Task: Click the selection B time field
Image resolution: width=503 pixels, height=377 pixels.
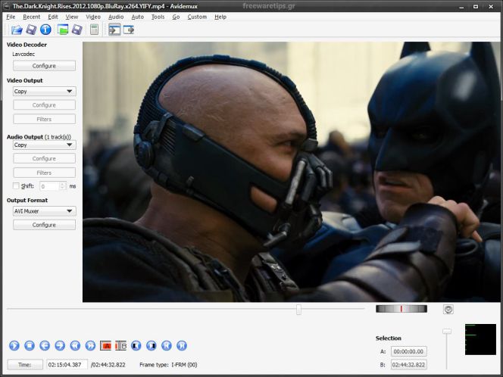Action: [x=409, y=365]
